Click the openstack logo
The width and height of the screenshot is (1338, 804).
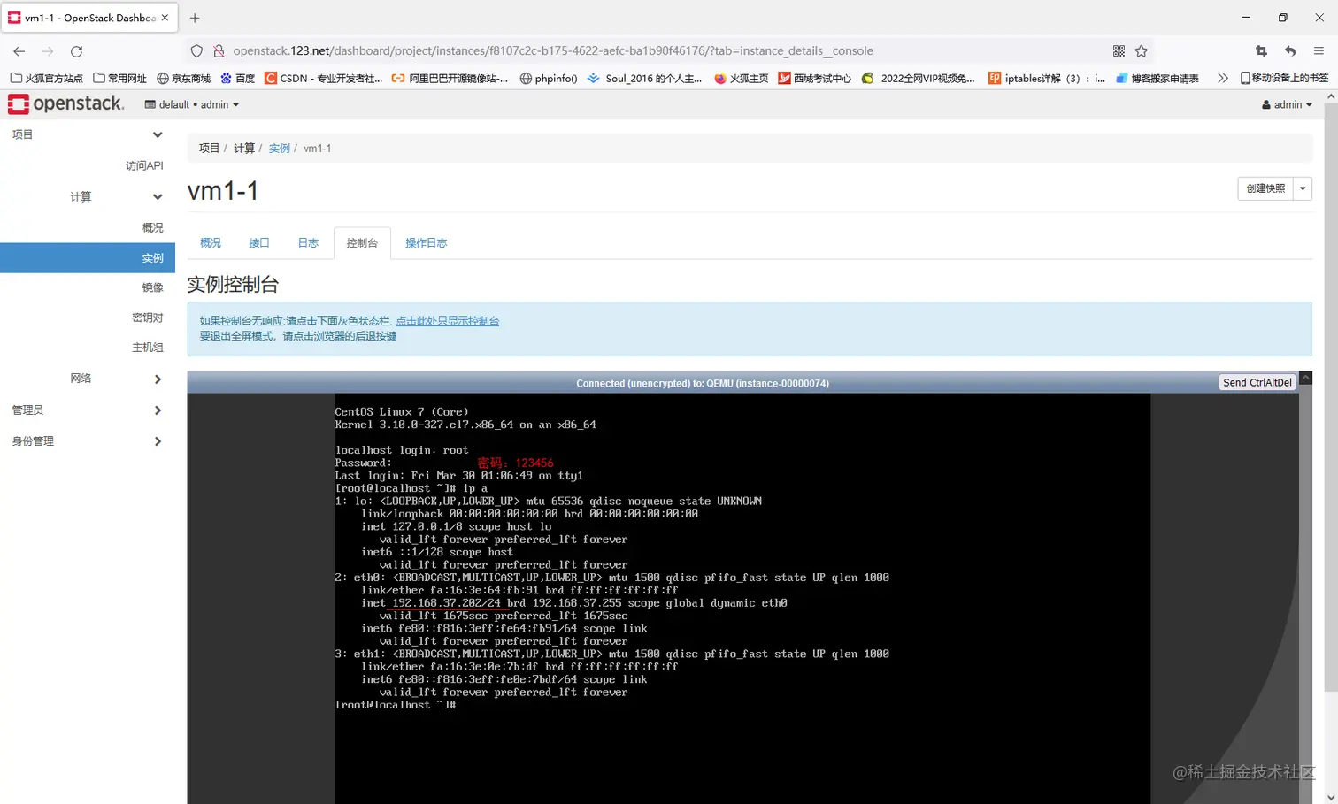(x=65, y=103)
